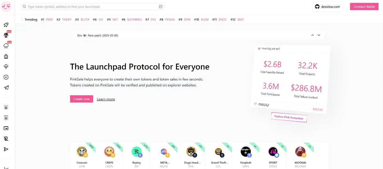Click the DHC ticker label

pos(191,166)
